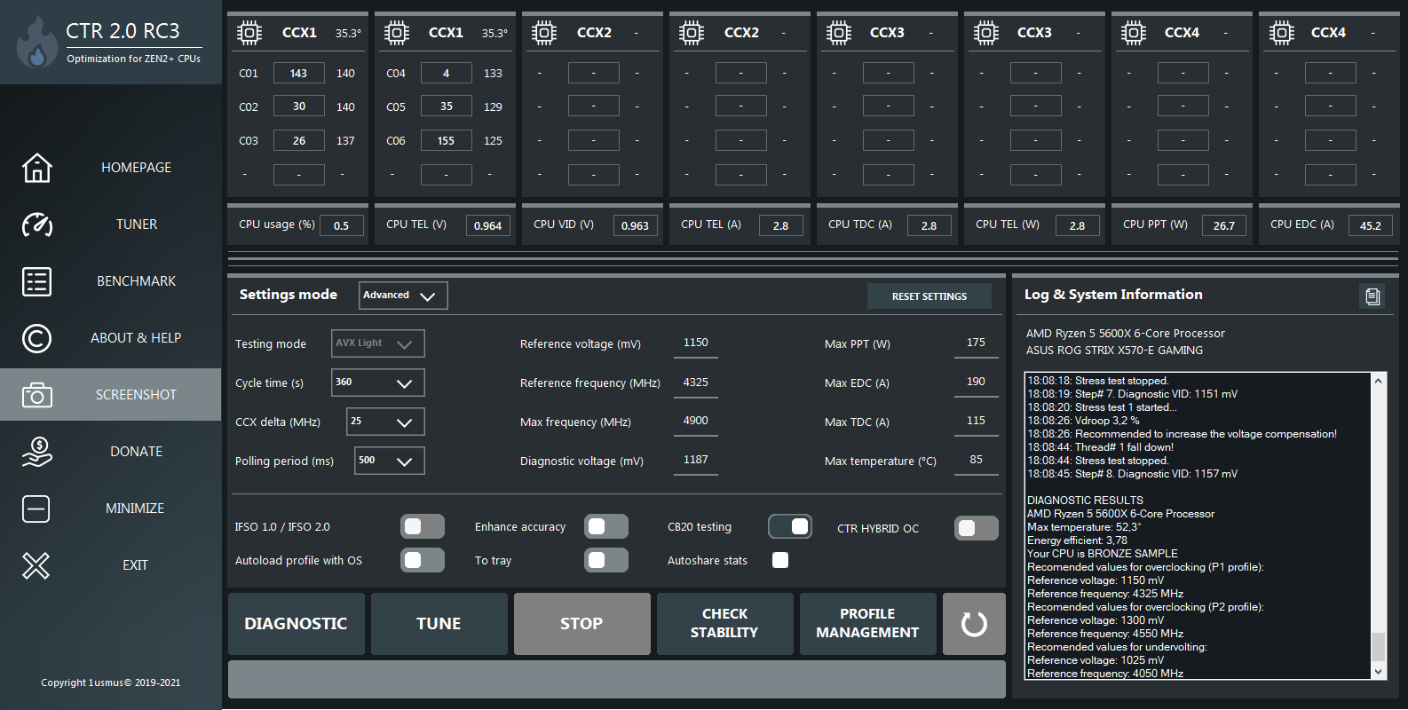Click the Donate hand-coin icon
Viewport: 1408px width, 710px height.
point(36,452)
